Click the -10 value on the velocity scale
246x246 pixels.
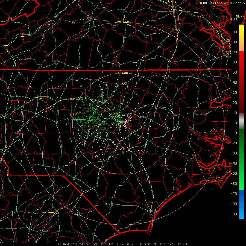pyautogui.click(x=234, y=133)
